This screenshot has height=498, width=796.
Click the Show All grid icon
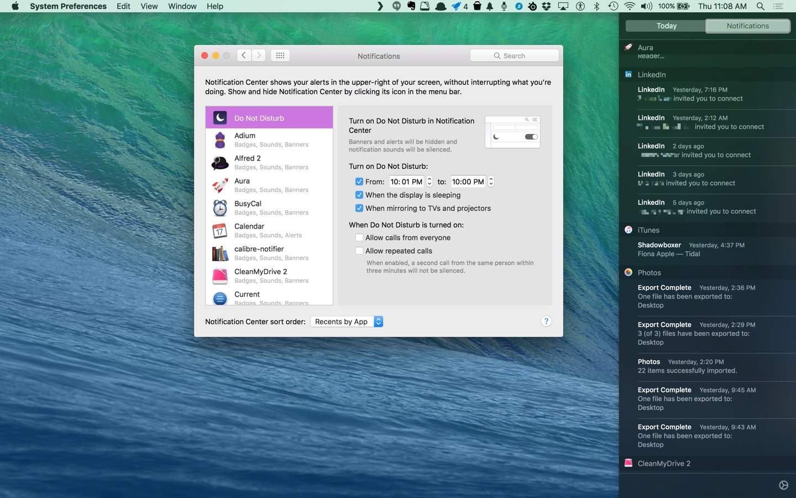tap(280, 55)
